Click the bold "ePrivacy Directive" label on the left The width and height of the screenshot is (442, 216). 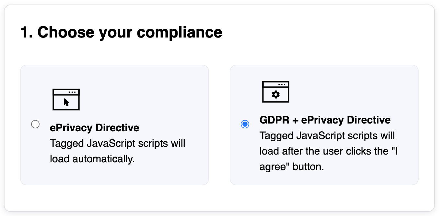pos(94,128)
